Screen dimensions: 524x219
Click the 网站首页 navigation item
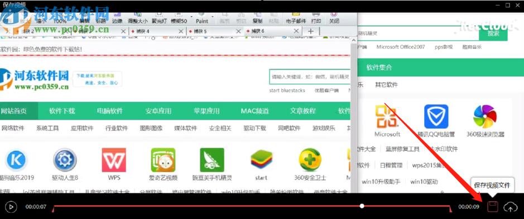14,111
